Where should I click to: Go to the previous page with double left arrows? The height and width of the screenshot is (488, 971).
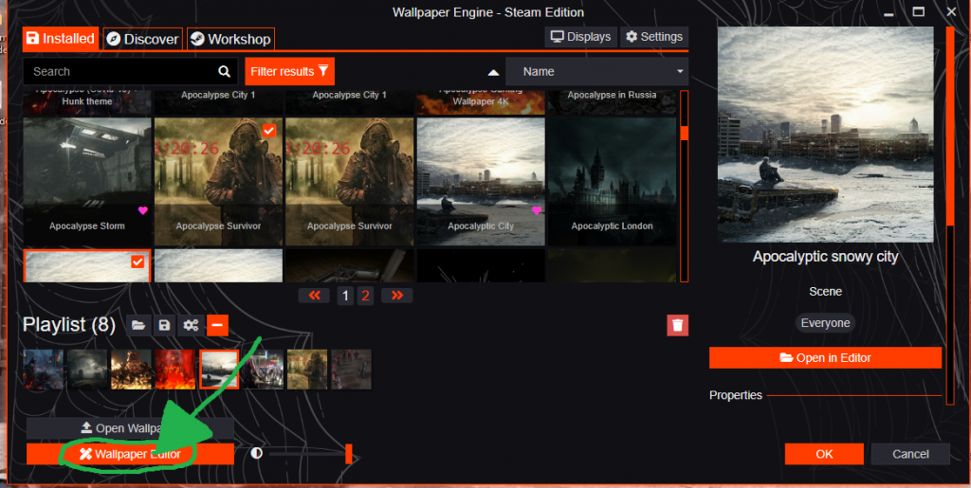tap(315, 296)
